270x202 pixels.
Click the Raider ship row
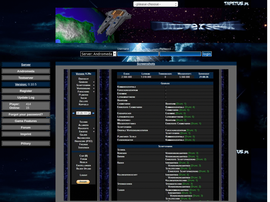point(165,167)
